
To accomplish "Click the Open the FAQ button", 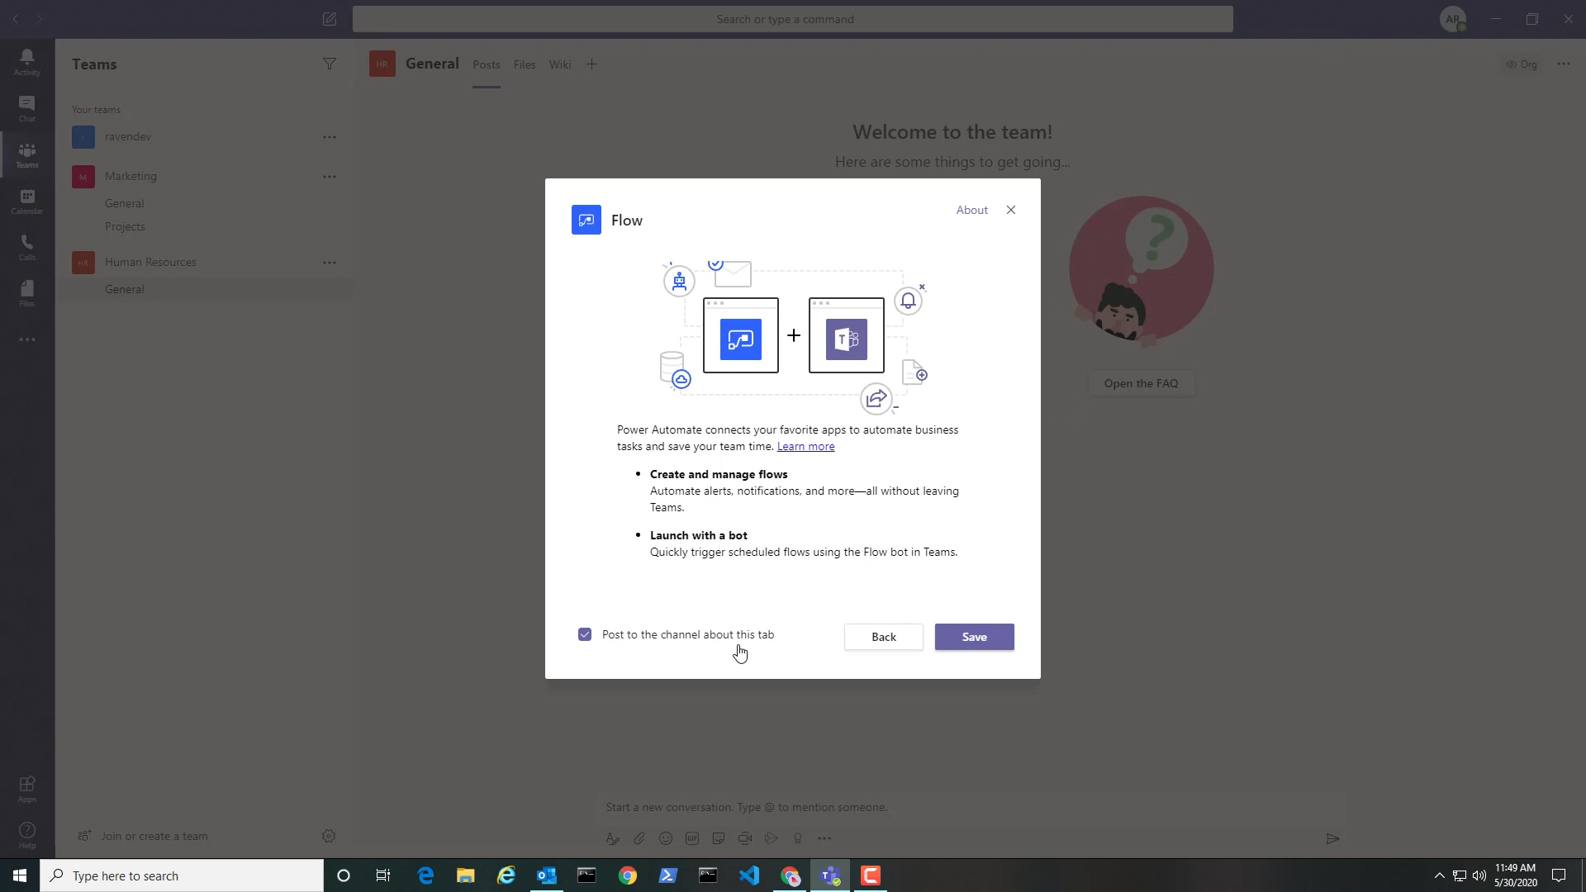I will (1142, 383).
